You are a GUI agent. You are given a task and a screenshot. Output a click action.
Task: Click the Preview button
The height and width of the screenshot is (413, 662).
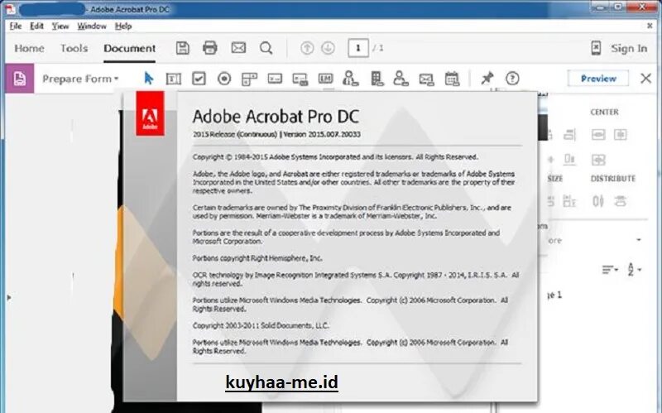[598, 78]
